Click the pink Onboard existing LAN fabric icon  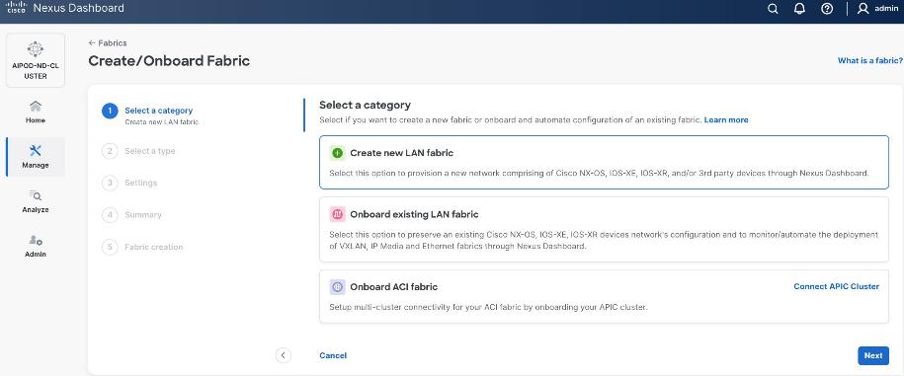tap(337, 214)
